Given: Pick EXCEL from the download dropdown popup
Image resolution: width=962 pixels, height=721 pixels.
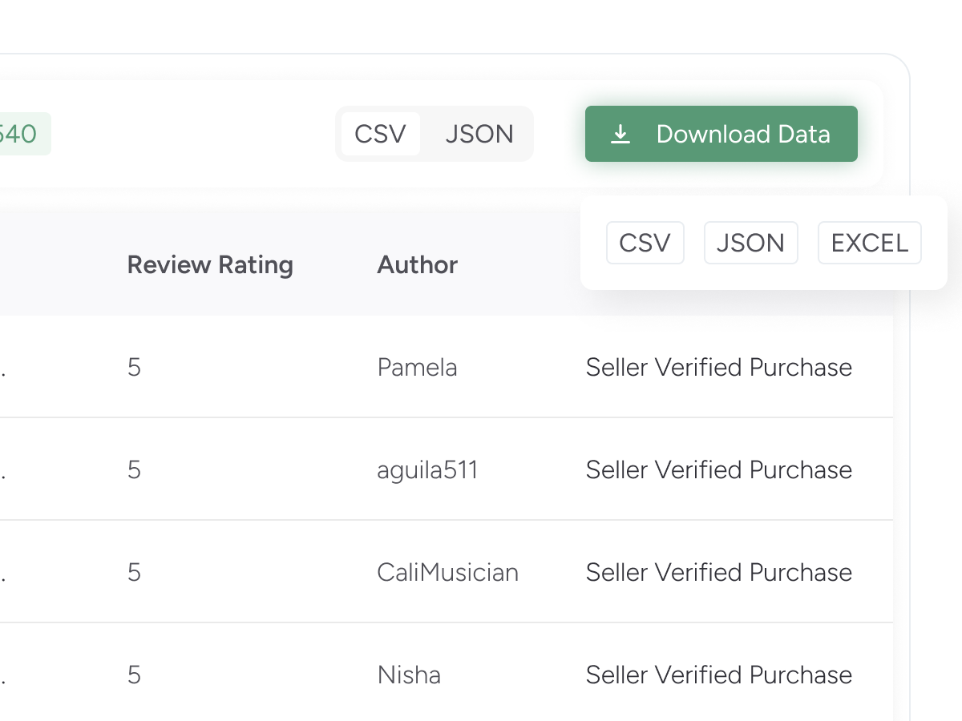Looking at the screenshot, I should pyautogui.click(x=869, y=243).
